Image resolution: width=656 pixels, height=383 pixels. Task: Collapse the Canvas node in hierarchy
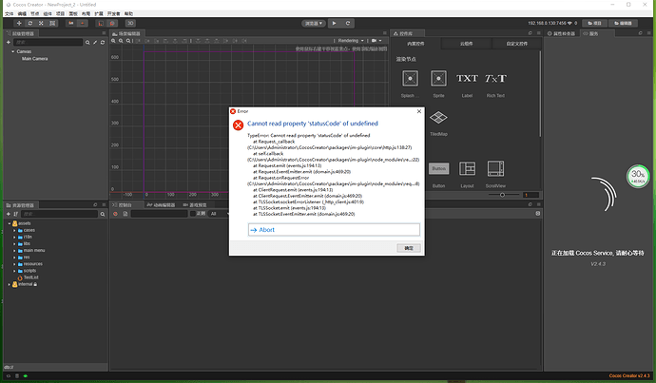point(13,51)
